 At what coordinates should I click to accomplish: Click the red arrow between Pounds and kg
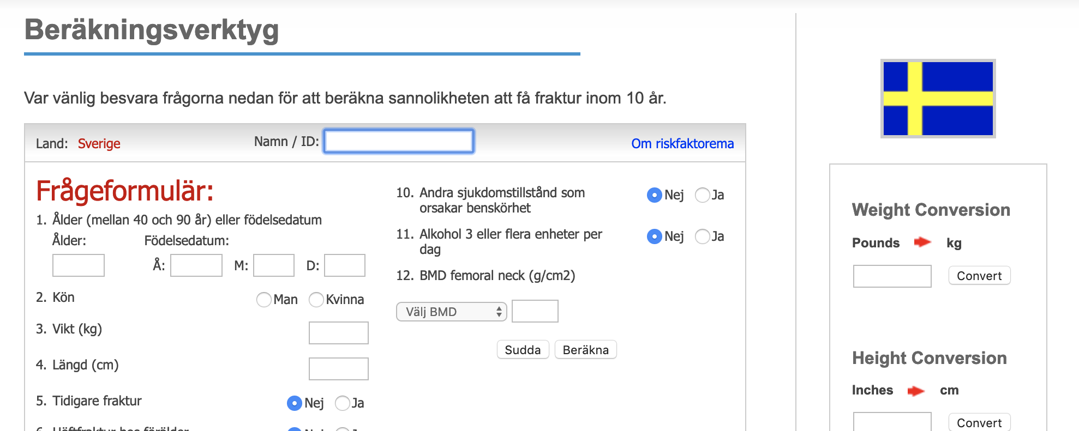[x=922, y=242]
